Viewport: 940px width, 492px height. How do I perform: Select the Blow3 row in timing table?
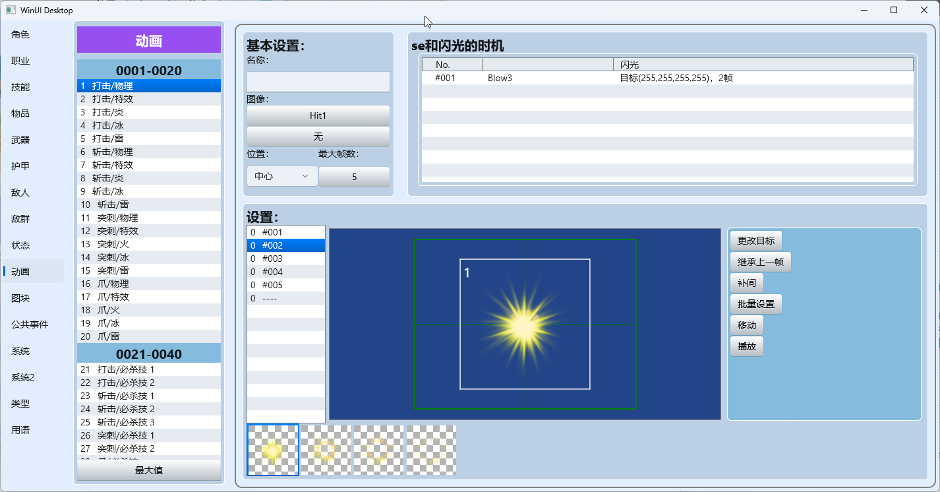click(x=668, y=78)
